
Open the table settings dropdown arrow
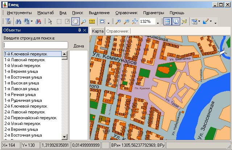[x=199, y=21]
